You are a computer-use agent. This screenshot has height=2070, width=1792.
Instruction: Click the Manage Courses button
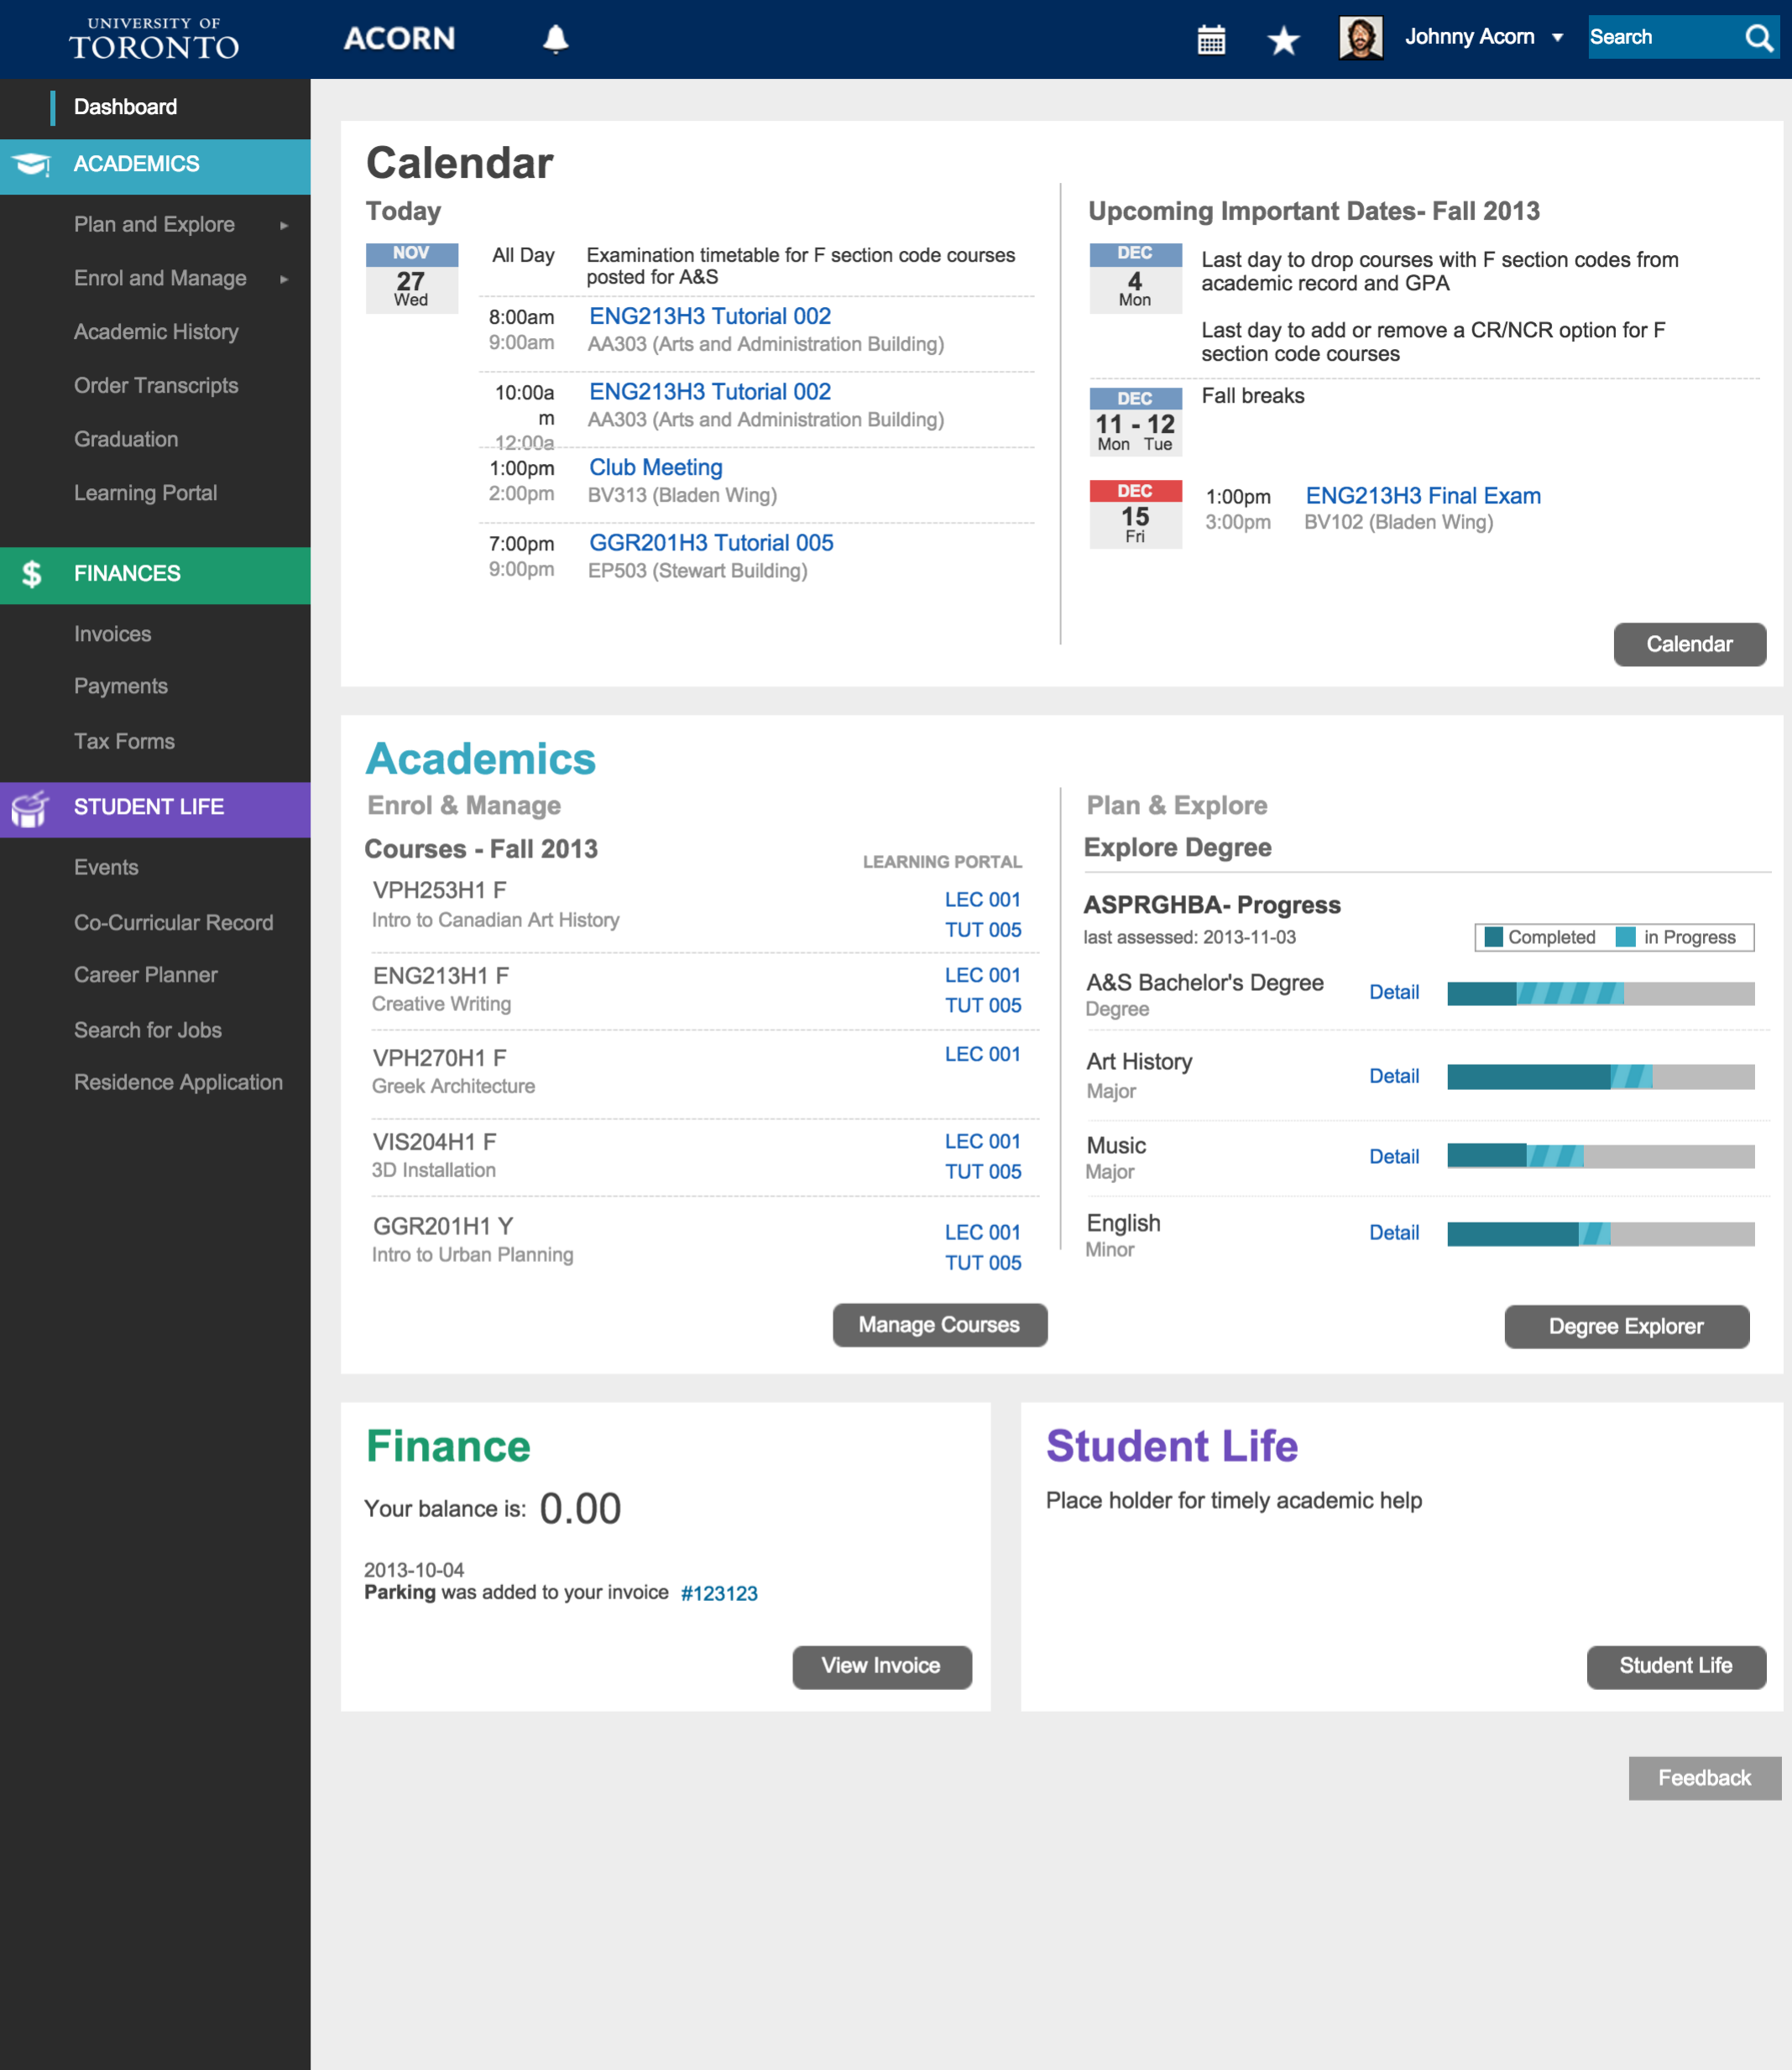tap(939, 1324)
